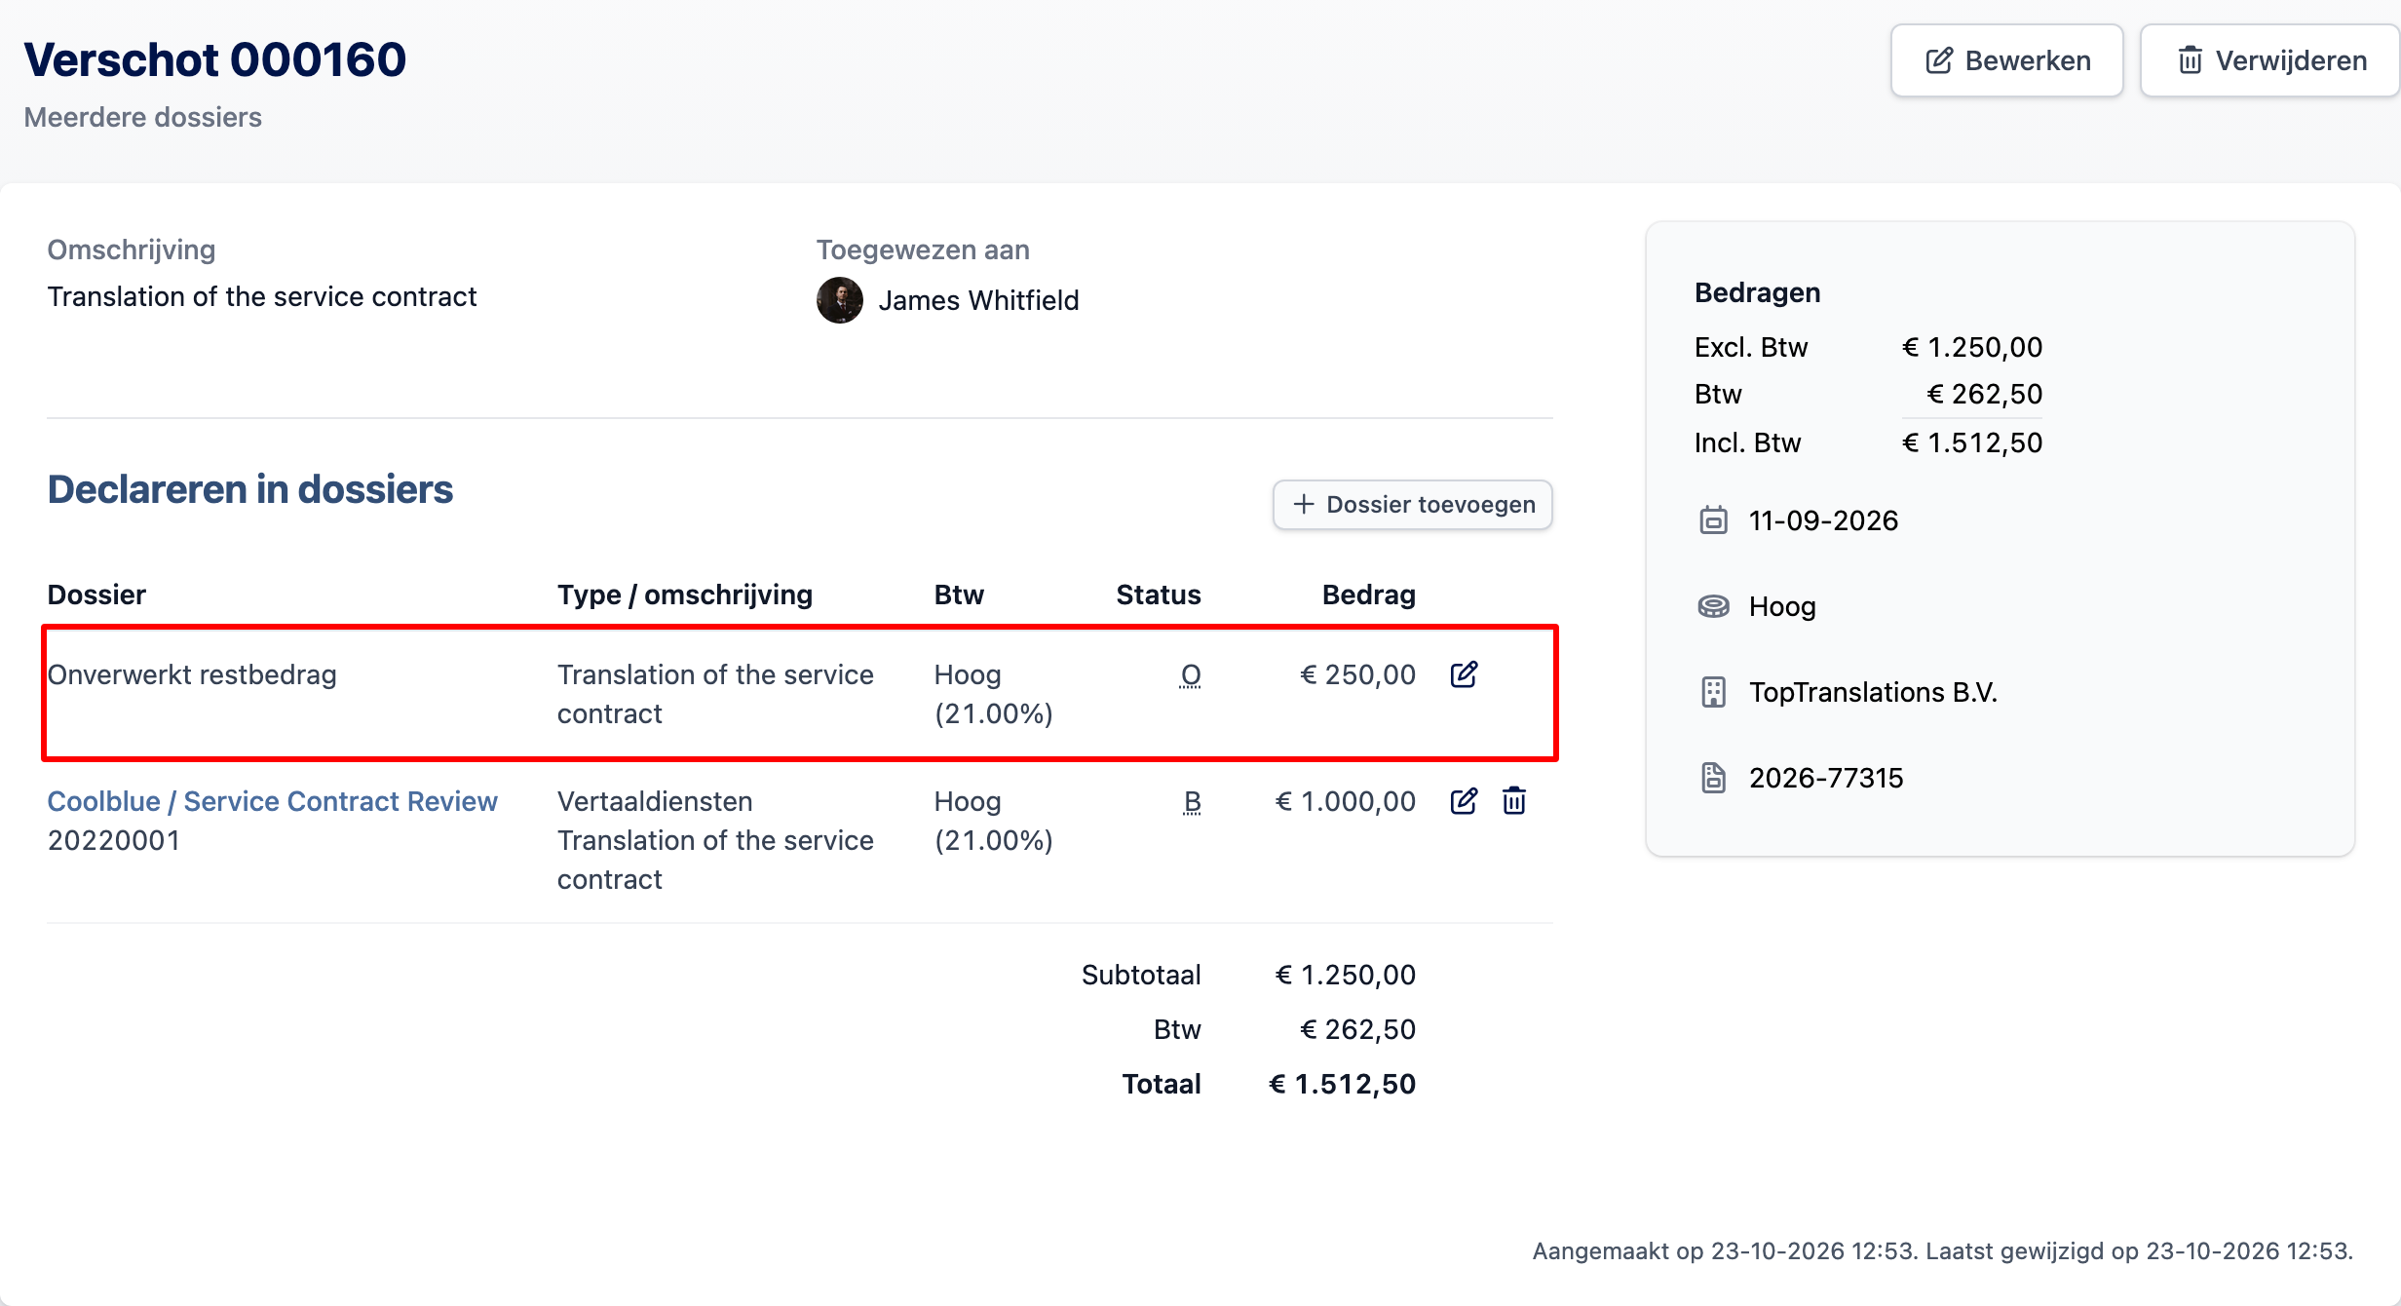Screen dimensions: 2401x1306
Task: Click James Whitfield's avatar
Action: click(839, 300)
